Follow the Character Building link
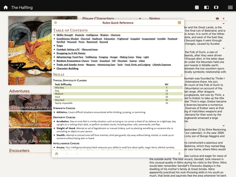The image size is (236, 177). (68, 68)
